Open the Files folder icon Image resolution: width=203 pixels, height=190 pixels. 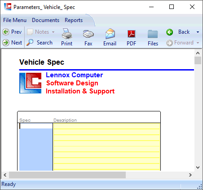point(153,34)
